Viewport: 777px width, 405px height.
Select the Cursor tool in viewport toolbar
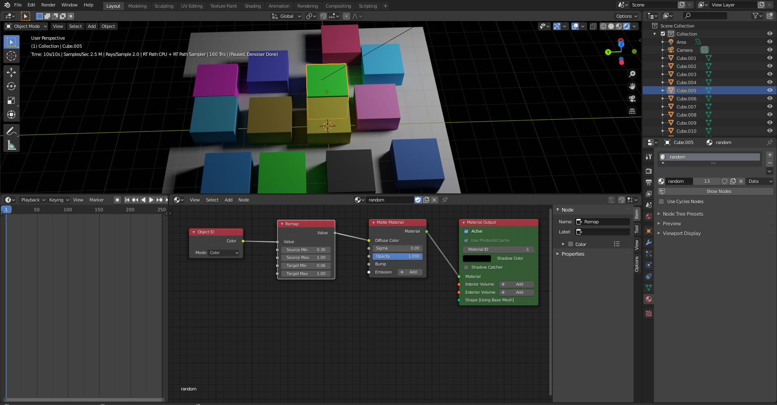tap(11, 56)
